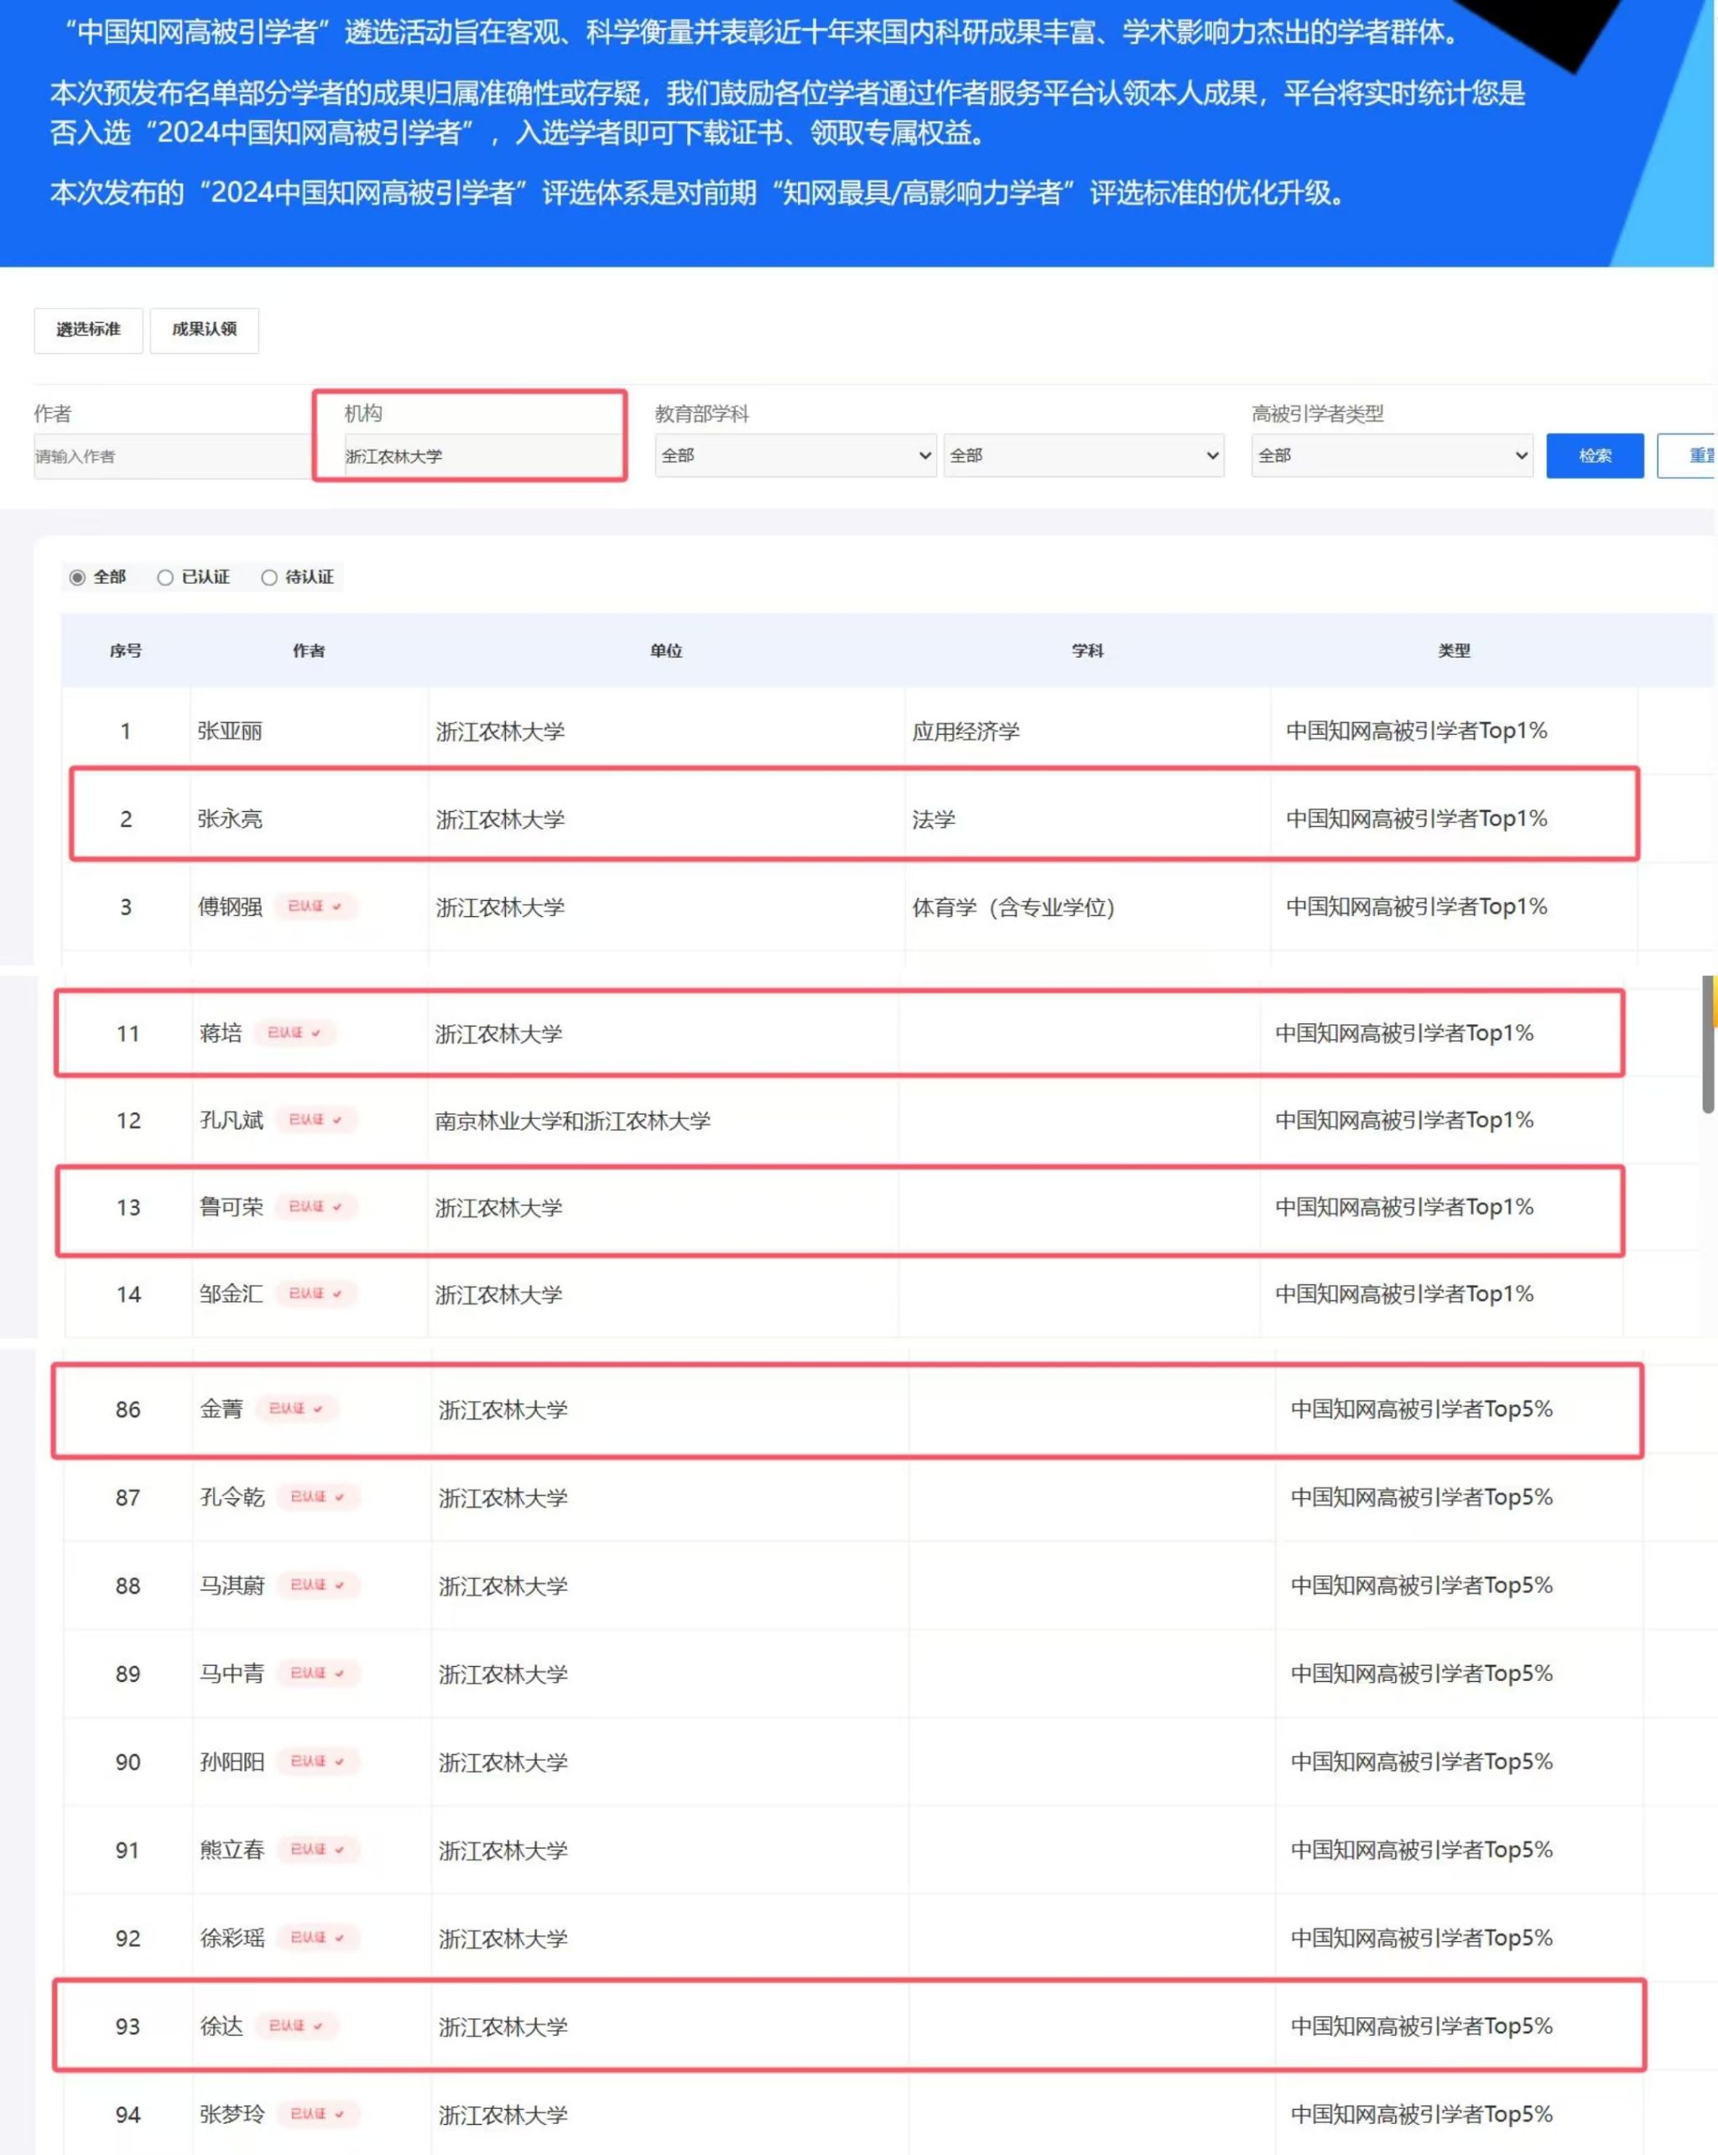Screen dimensions: 1718x2155
Task: Select the 已认证 radio filter
Action: [x=166, y=578]
